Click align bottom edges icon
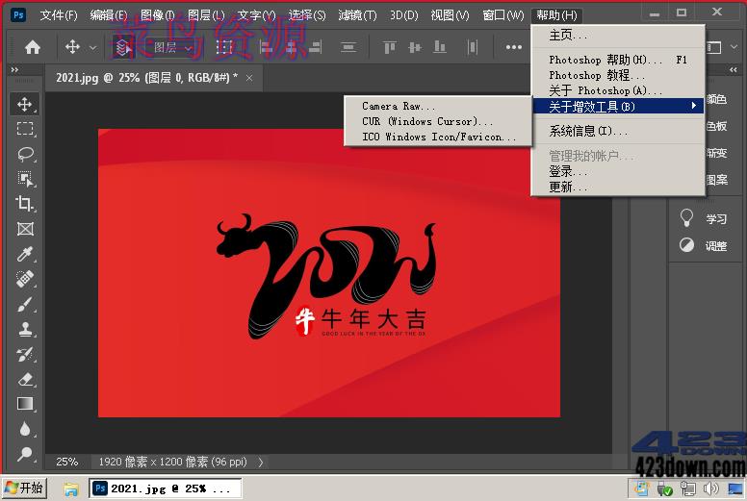The height and width of the screenshot is (501, 747). pyautogui.click(x=440, y=47)
